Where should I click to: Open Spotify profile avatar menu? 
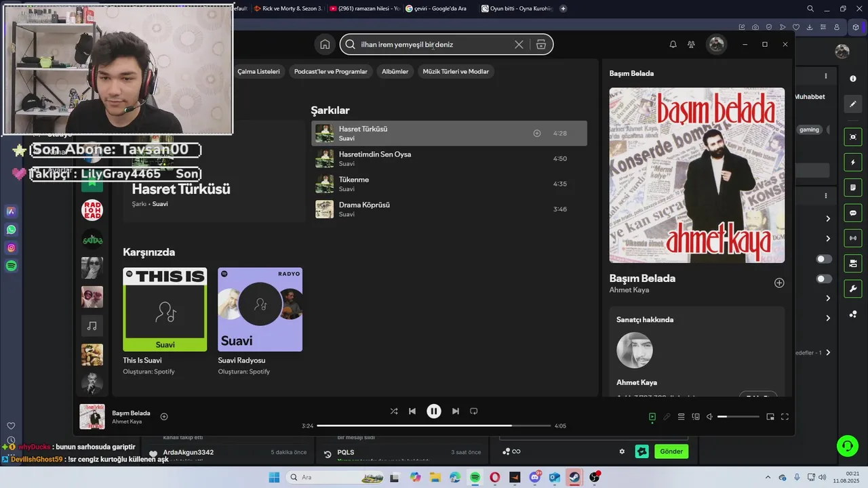716,45
